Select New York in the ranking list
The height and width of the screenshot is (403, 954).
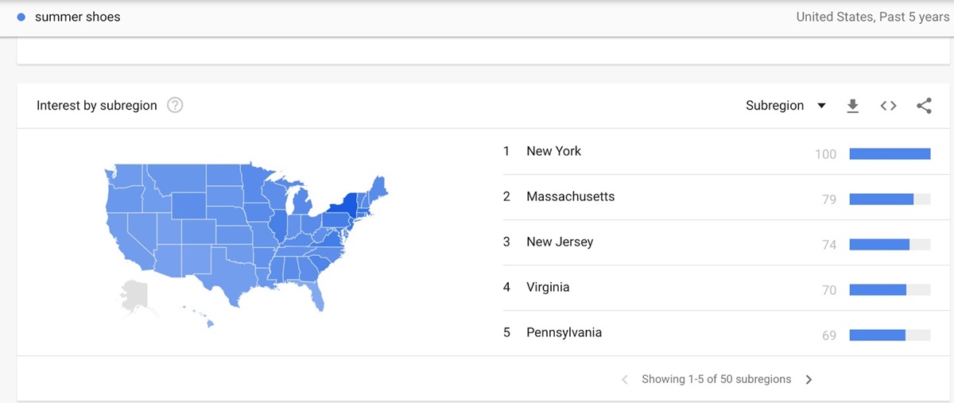click(x=553, y=151)
